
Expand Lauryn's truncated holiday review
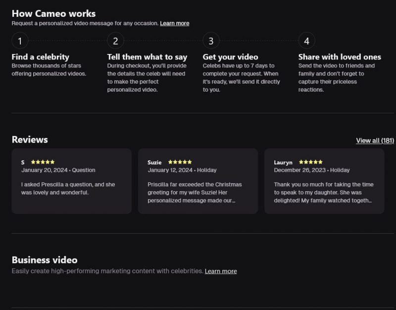(x=324, y=193)
